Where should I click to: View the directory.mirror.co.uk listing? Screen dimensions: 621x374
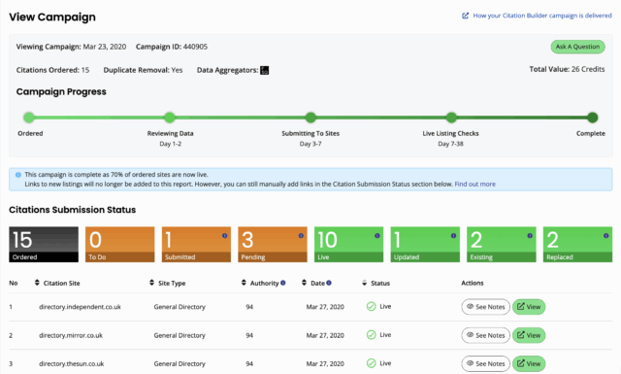(x=529, y=335)
